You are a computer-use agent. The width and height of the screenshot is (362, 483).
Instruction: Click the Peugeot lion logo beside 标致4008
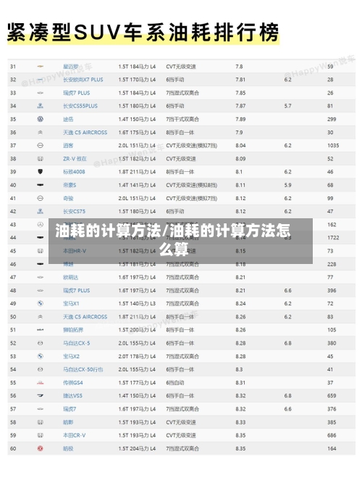click(x=41, y=172)
